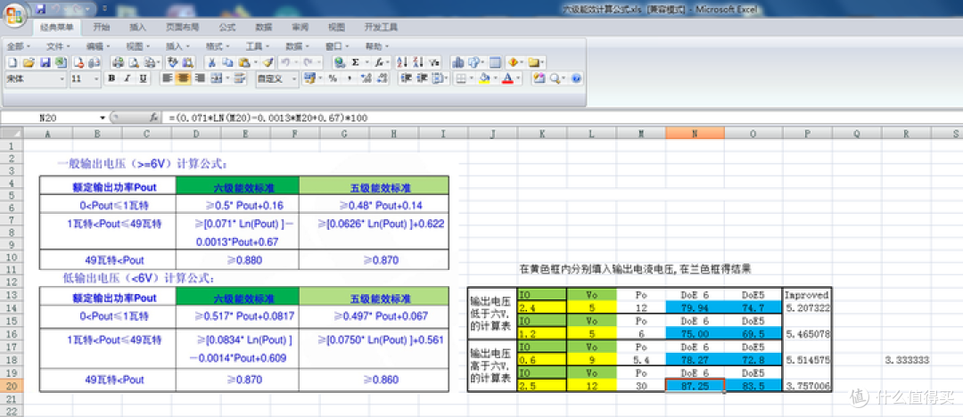Click the Save floppy disk icon
This screenshot has height=417, width=963.
(45, 62)
